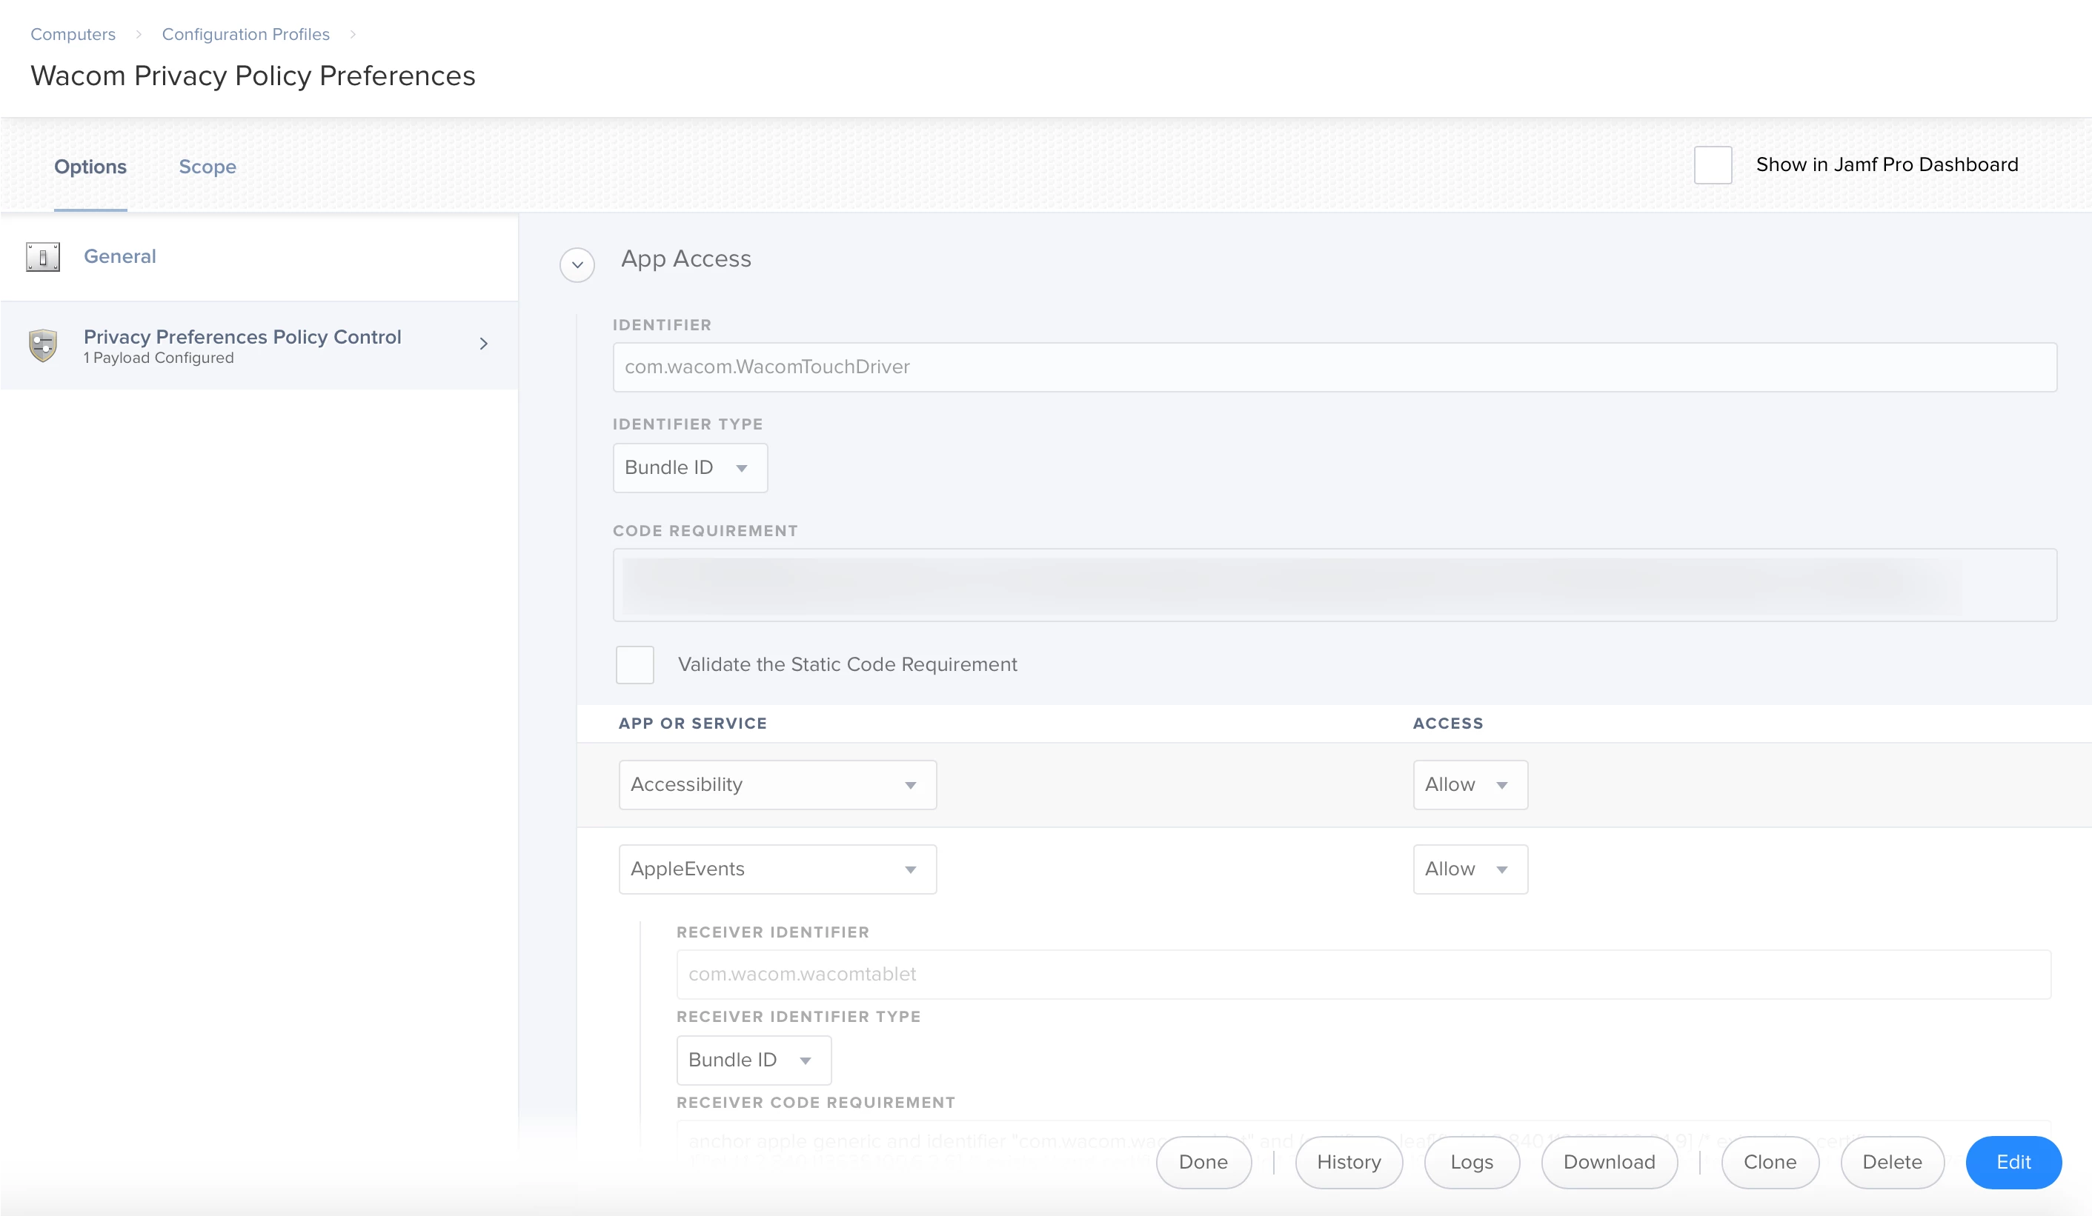Click the APP OR SERVICE column header

pyautogui.click(x=692, y=724)
